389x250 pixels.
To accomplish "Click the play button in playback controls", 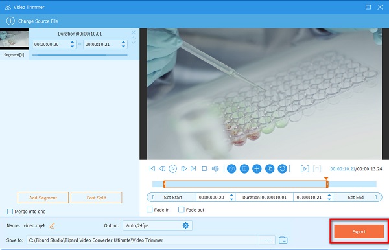I will tap(172, 169).
